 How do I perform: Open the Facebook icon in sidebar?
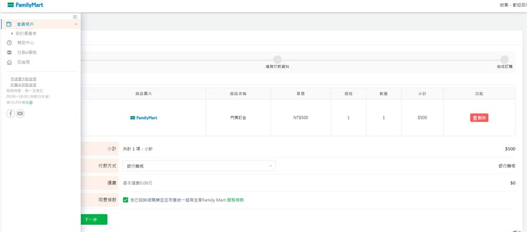pos(11,114)
